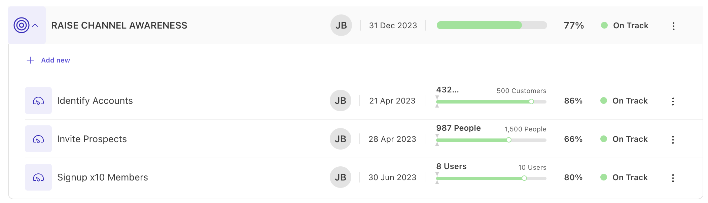Click the target icon for Raise Channel Awareness

click(x=21, y=25)
